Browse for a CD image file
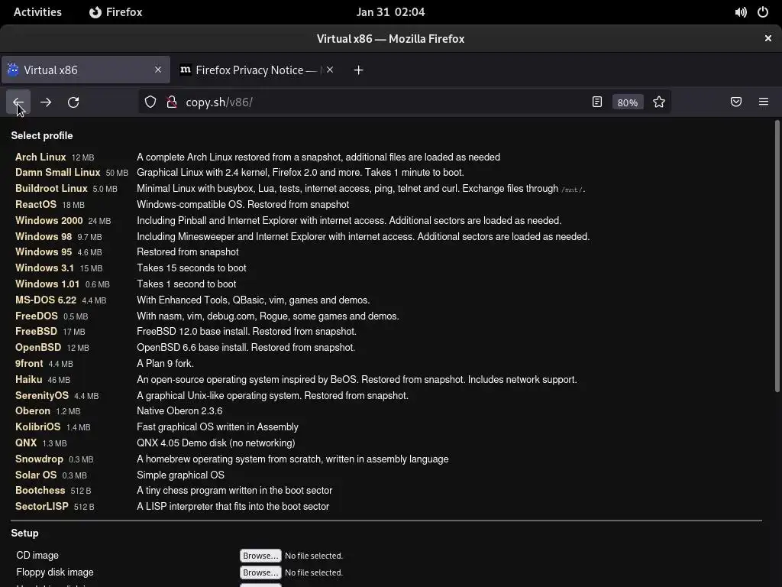This screenshot has width=782, height=587. [x=260, y=556]
